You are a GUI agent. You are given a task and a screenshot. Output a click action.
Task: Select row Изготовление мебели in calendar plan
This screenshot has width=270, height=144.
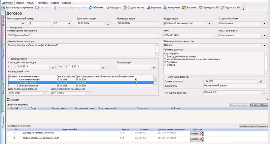click(81, 79)
